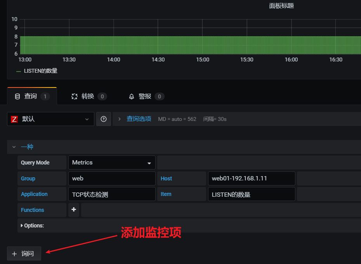Click the green legend color line
Screen dimensions: 361x264
tap(19, 72)
